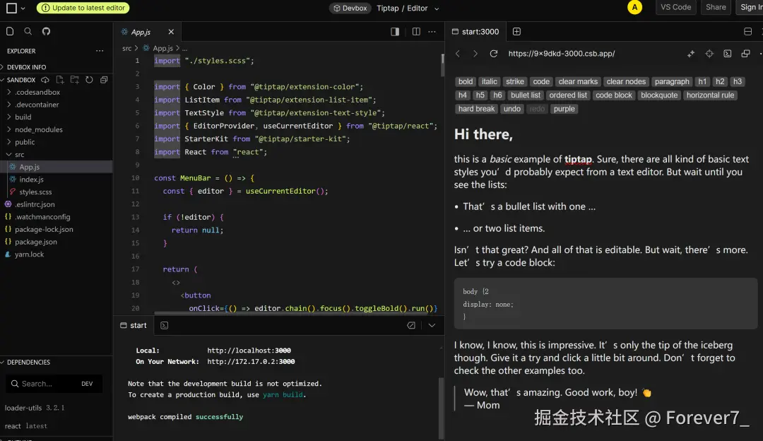763x441 pixels.
Task: Open the preview console terminal icon
Action: pyautogui.click(x=728, y=54)
